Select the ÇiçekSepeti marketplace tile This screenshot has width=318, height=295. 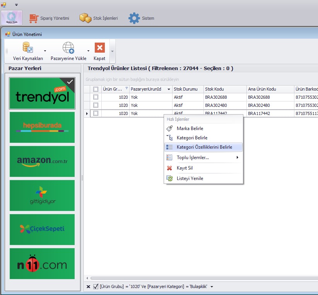point(42,230)
